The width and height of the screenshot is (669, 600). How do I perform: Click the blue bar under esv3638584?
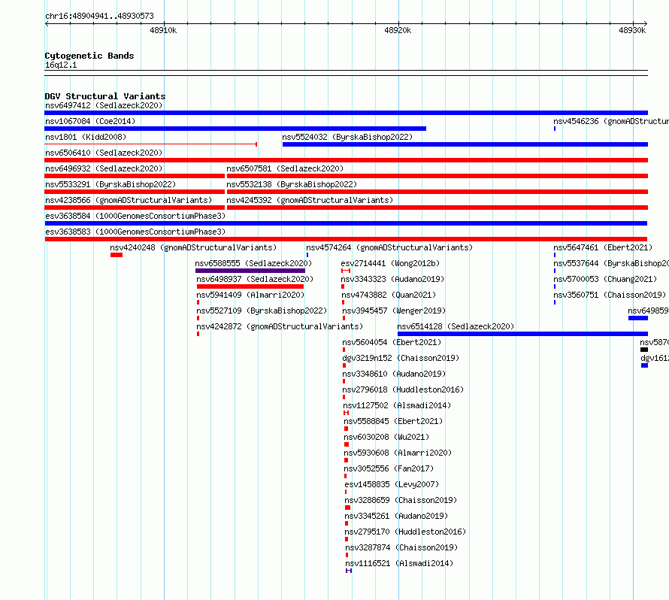tap(346, 223)
